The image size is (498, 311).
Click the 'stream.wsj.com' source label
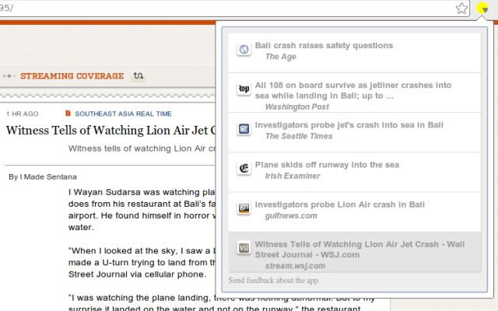(x=295, y=266)
